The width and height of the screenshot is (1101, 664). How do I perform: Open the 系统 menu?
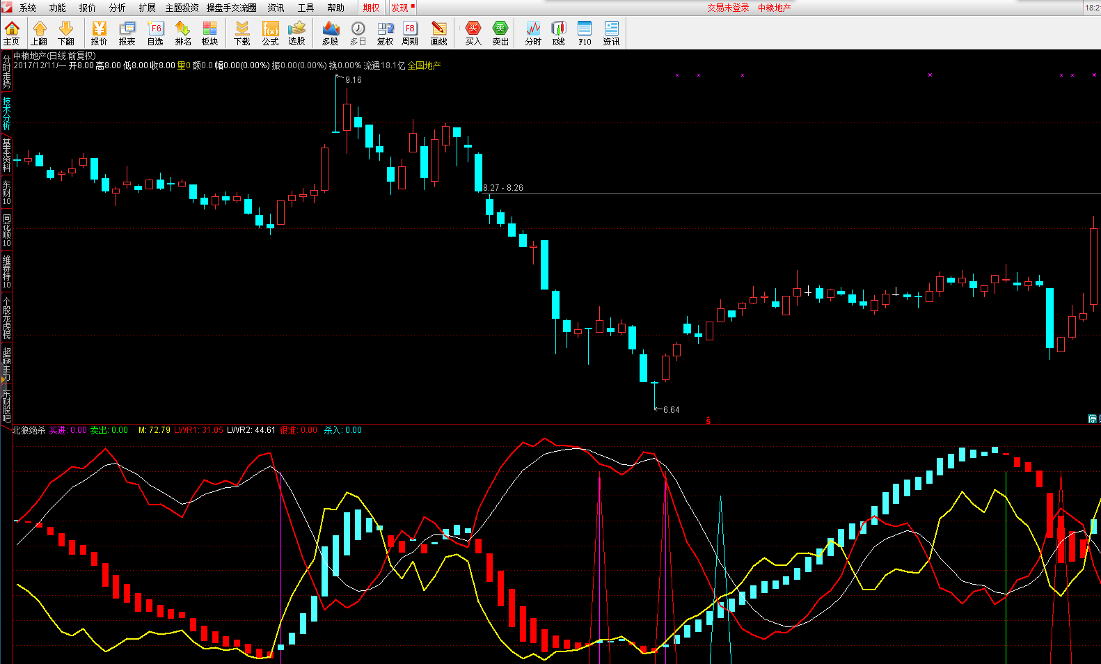click(x=28, y=8)
